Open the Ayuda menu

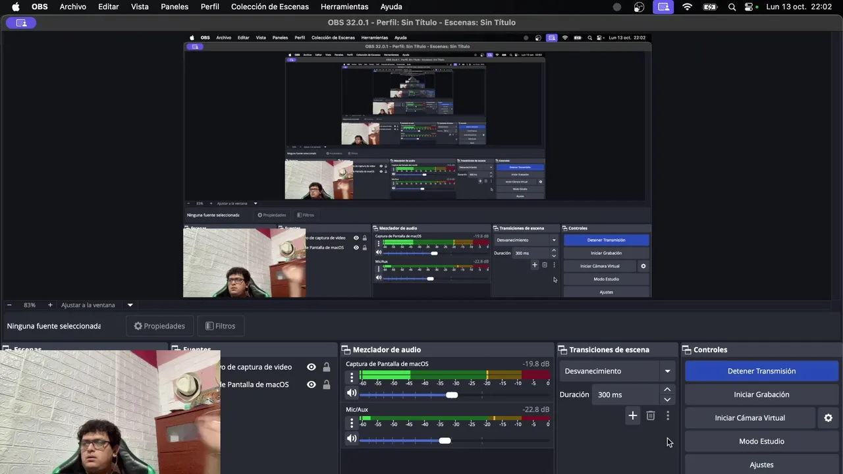tap(391, 7)
